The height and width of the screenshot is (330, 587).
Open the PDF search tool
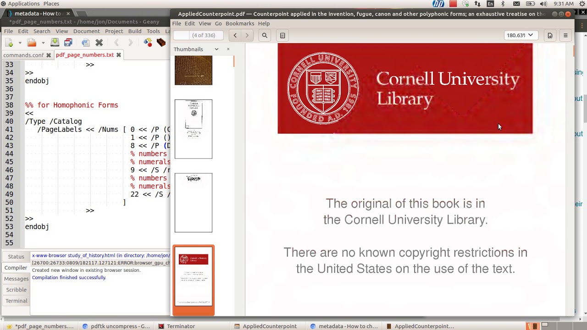pyautogui.click(x=265, y=35)
